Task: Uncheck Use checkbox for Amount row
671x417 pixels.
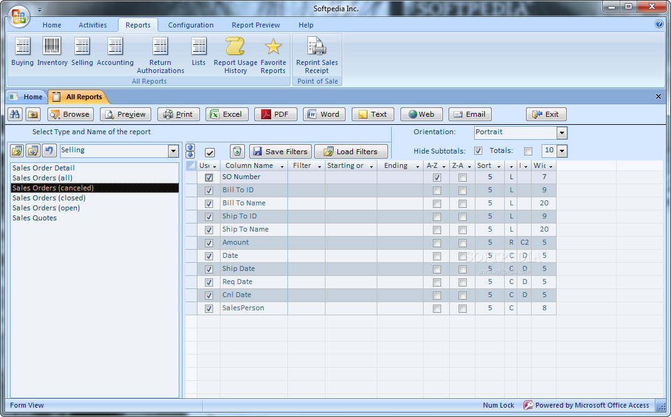Action: tap(209, 243)
